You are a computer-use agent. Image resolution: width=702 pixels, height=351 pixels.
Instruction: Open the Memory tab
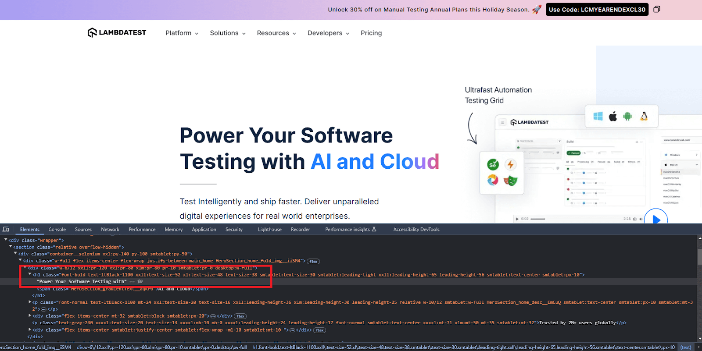click(x=174, y=229)
